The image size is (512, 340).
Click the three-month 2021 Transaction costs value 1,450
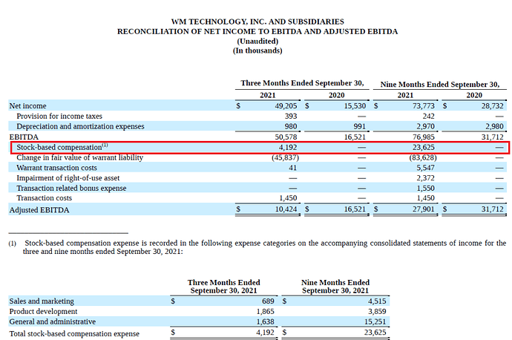(x=288, y=198)
